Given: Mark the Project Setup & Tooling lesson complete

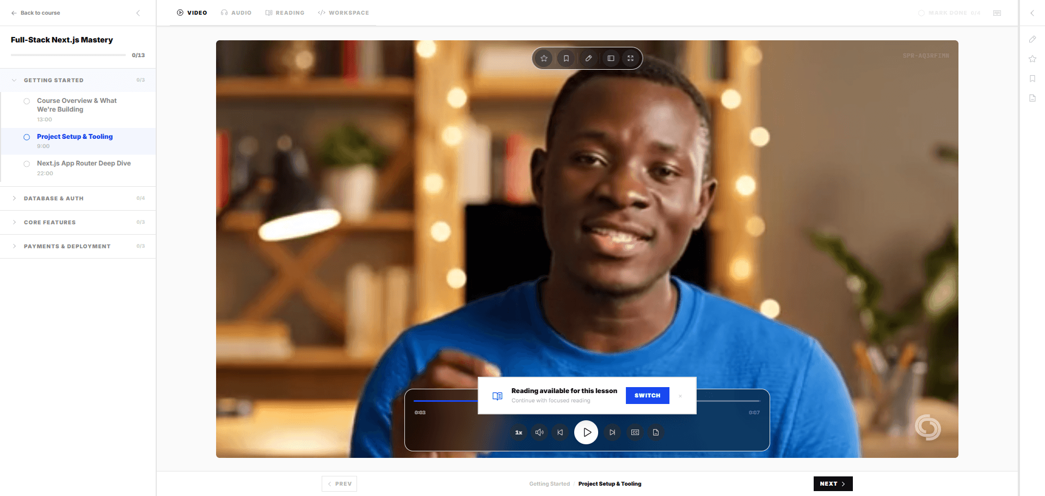Looking at the screenshot, I should tap(27, 137).
